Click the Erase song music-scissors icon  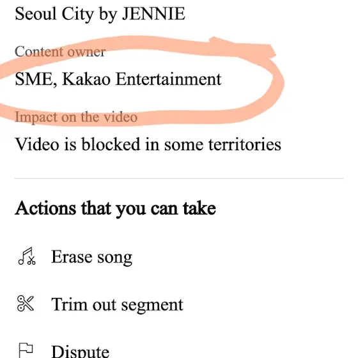[27, 256]
